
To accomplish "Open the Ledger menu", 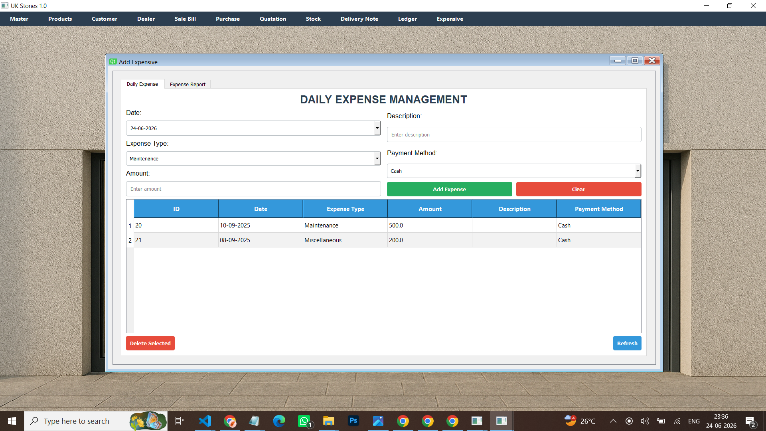I will coord(407,19).
